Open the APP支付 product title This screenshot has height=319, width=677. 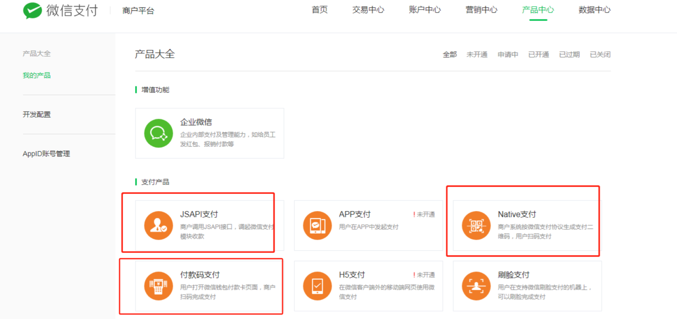355,214
